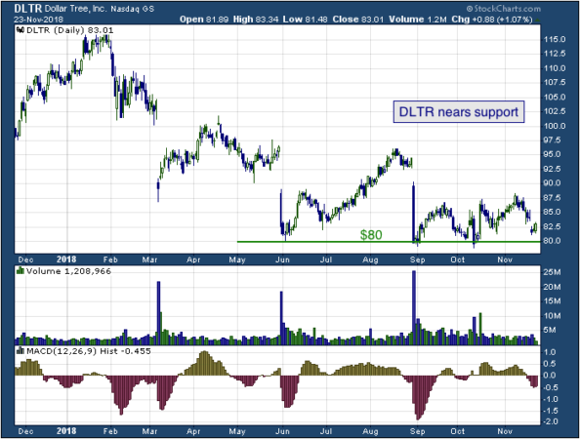Image resolution: width=580 pixels, height=439 pixels.
Task: Click the 80.0 price axis label
Action: [552, 241]
